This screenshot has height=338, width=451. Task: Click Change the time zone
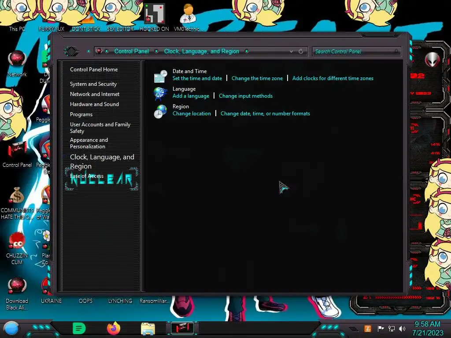click(257, 78)
